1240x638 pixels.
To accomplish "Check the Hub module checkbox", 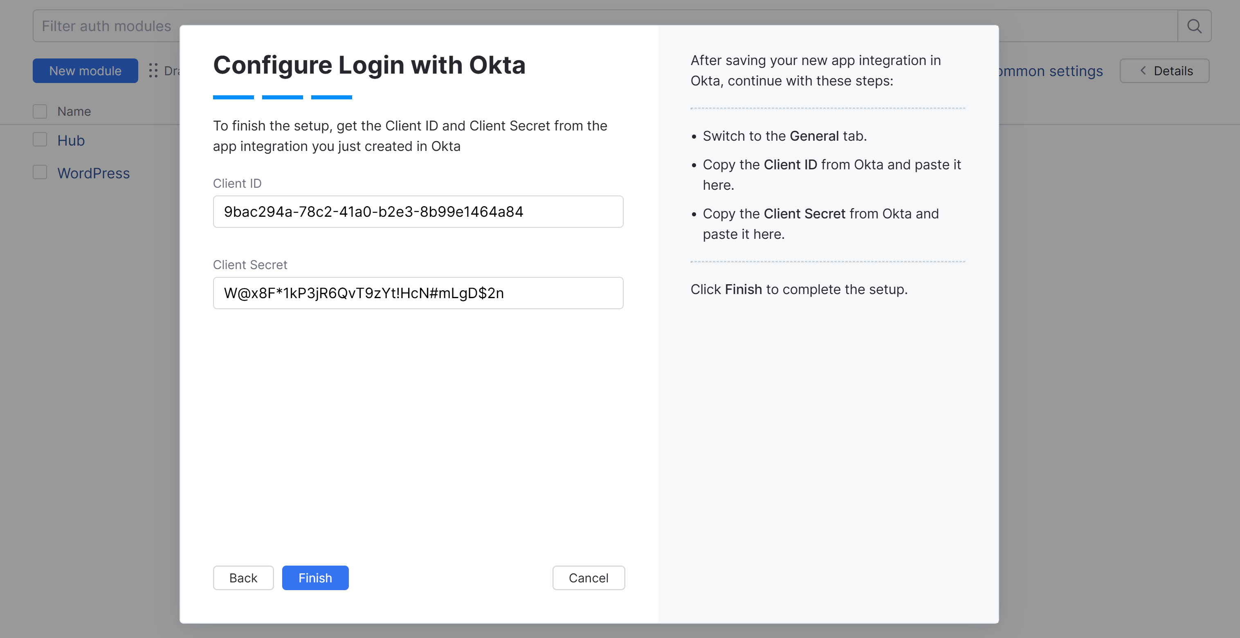I will 40,140.
